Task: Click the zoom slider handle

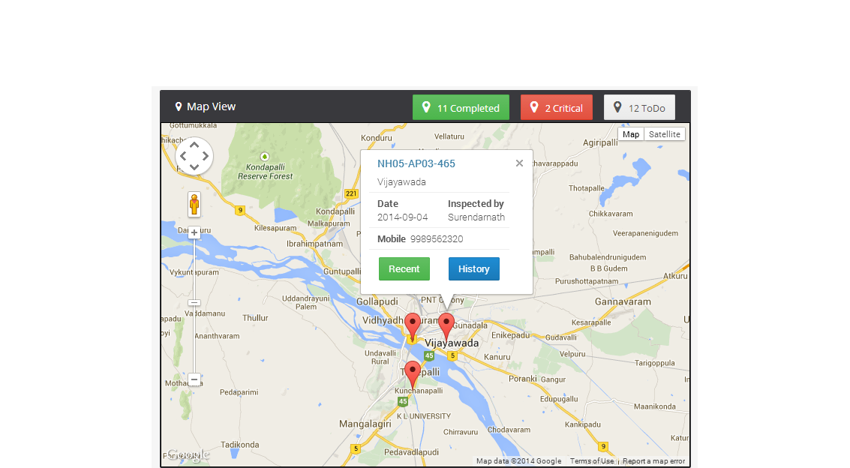Action: tap(194, 303)
